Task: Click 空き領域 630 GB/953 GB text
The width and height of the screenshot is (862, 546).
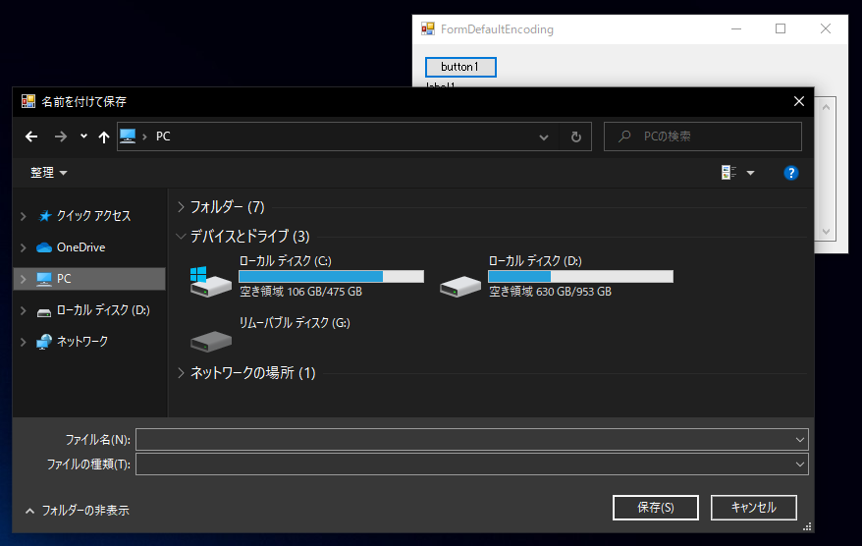Action: [x=551, y=292]
